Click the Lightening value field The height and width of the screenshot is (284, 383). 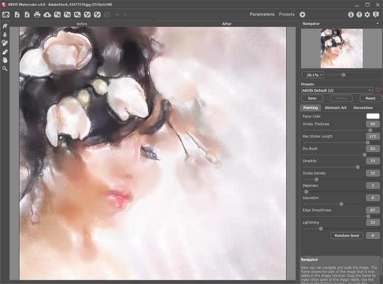pos(373,222)
